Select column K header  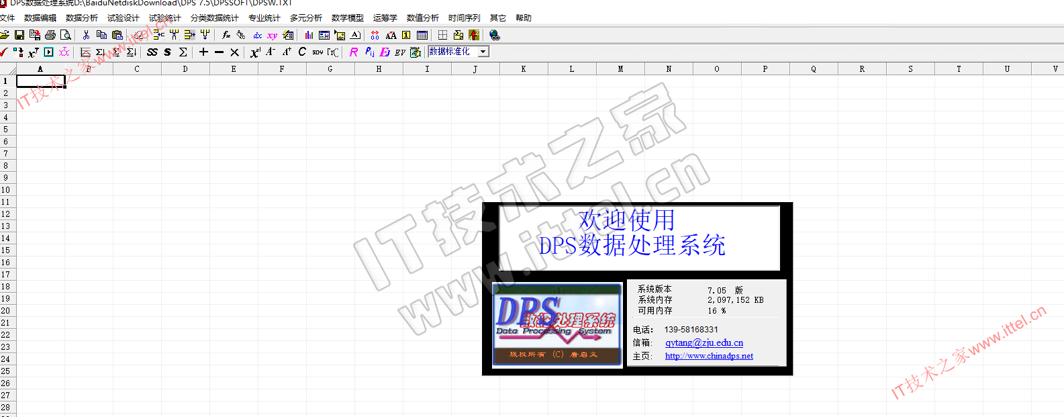[x=524, y=68]
